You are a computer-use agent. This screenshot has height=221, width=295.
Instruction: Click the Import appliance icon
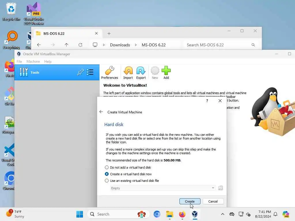128,73
